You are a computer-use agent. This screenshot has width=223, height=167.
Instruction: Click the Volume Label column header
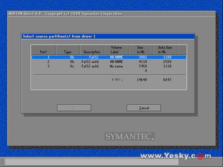coord(116,50)
